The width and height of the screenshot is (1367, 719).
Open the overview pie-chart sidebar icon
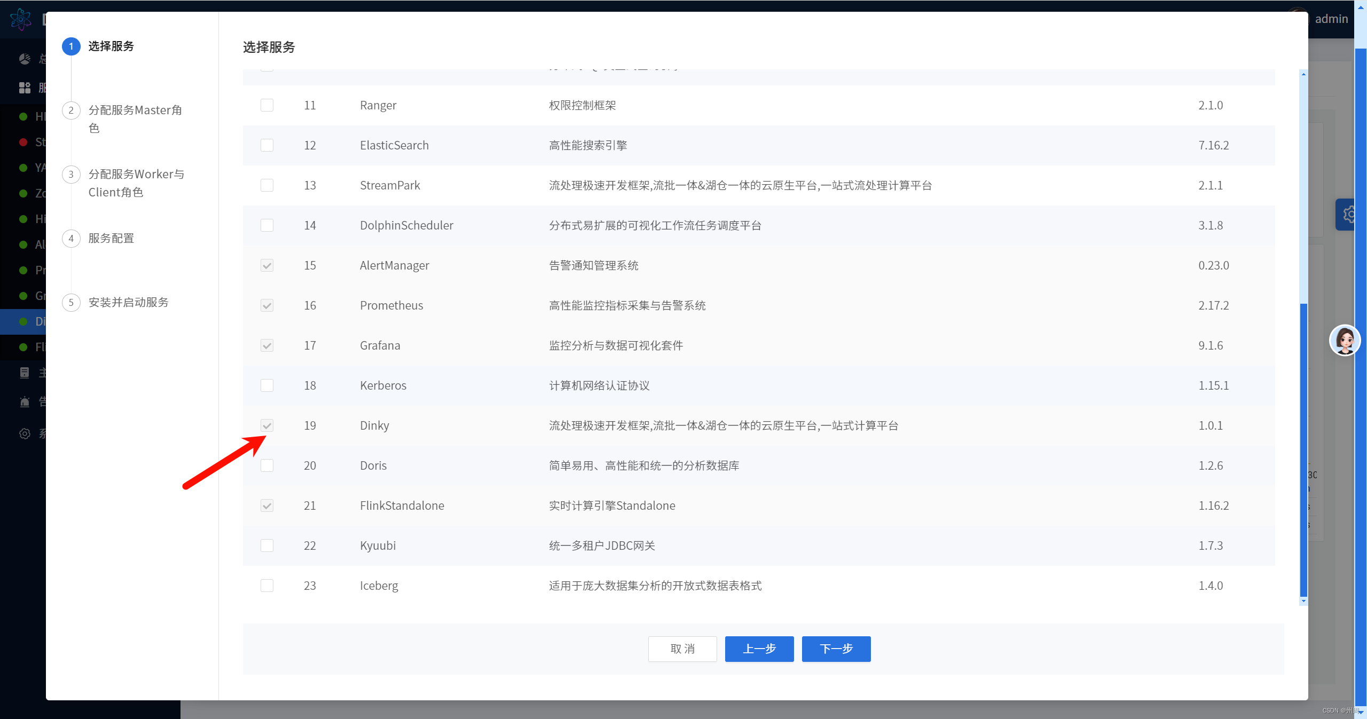click(x=25, y=59)
